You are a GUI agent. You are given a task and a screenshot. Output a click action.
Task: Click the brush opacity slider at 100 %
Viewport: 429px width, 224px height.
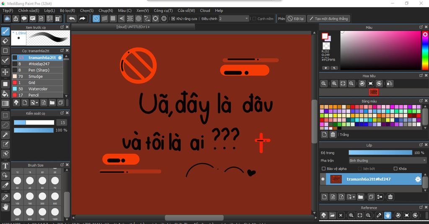34,130
